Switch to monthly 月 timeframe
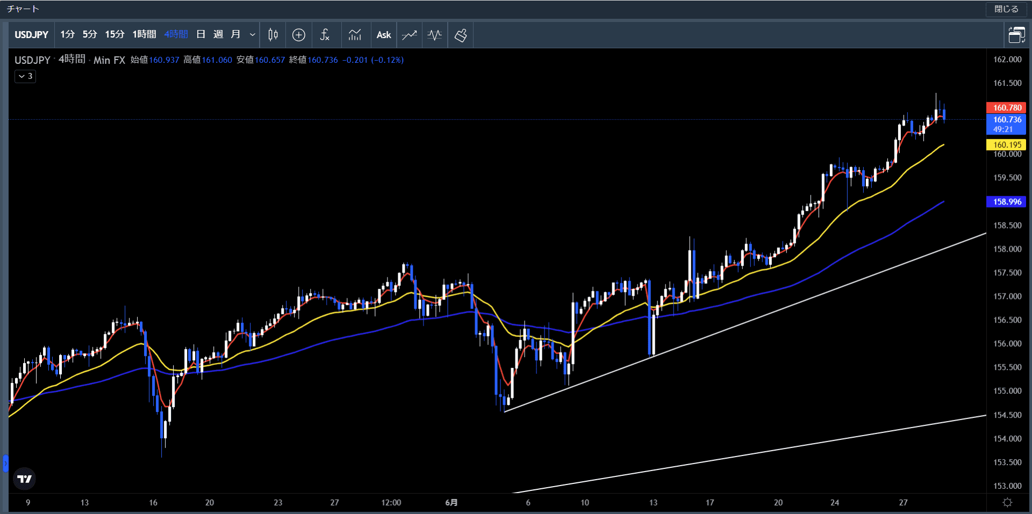 tap(235, 34)
